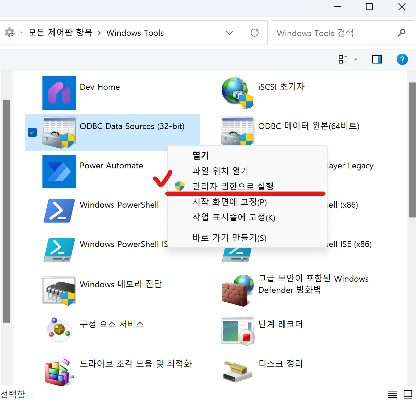The image size is (416, 402).
Task: Click the search magnifier icon
Action: 401,33
